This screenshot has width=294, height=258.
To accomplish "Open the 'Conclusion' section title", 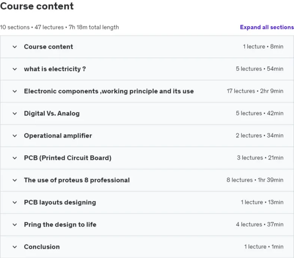I will tap(42, 247).
